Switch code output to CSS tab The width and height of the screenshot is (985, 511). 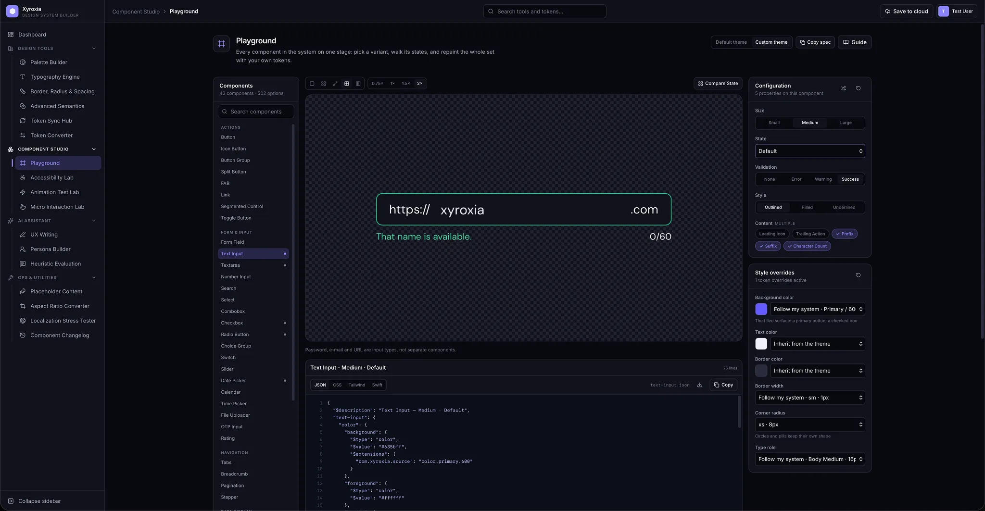[337, 385]
